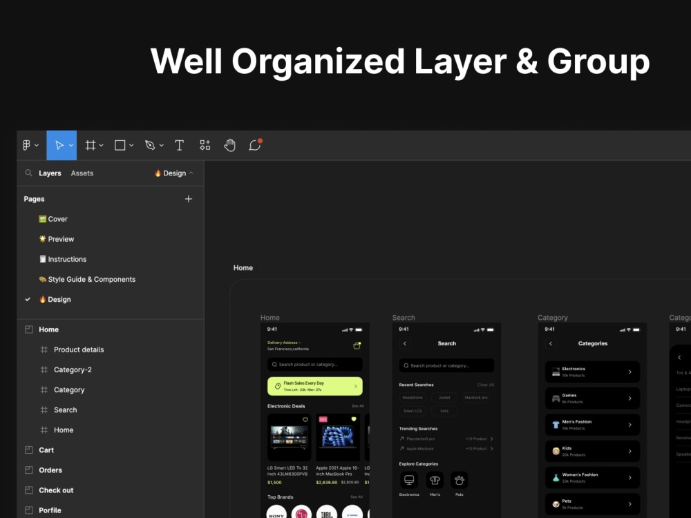Open the Resources panel
691x518 pixels.
(x=205, y=145)
